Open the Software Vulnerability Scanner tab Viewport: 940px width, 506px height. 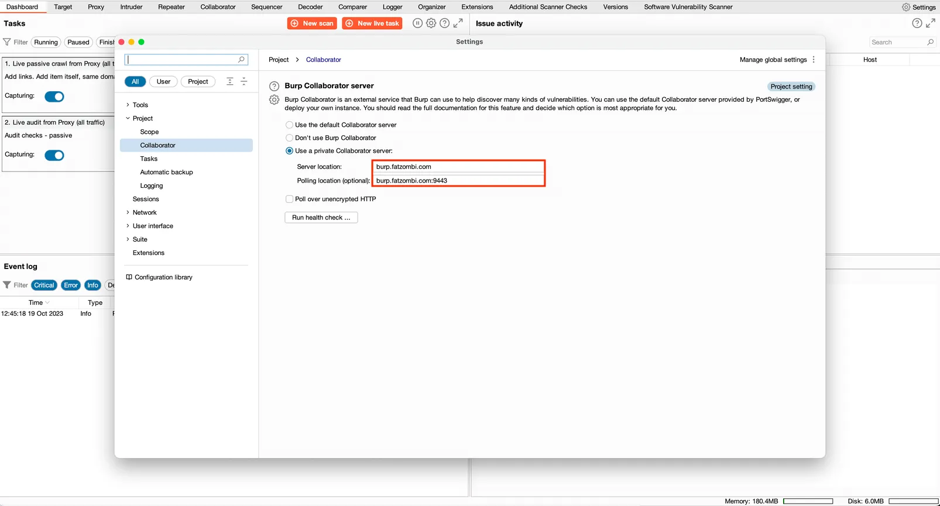(x=688, y=7)
